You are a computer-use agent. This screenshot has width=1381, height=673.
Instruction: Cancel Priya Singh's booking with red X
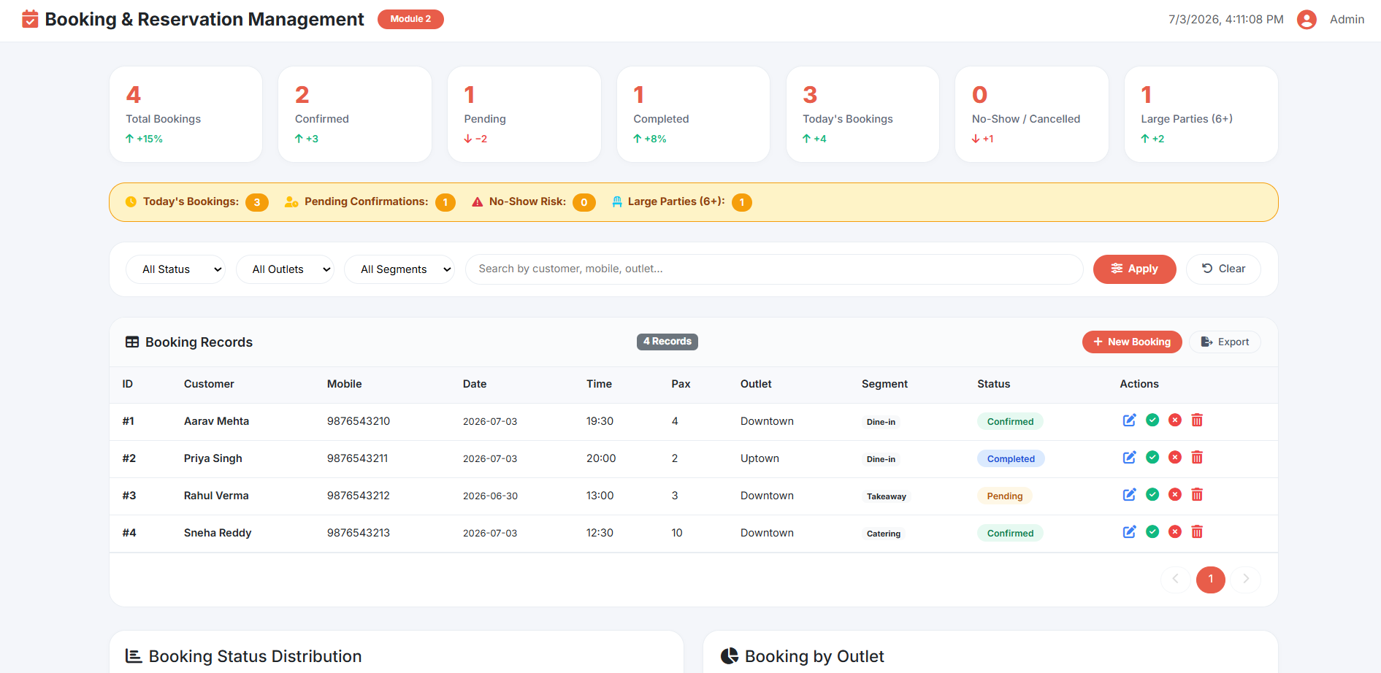click(x=1175, y=458)
